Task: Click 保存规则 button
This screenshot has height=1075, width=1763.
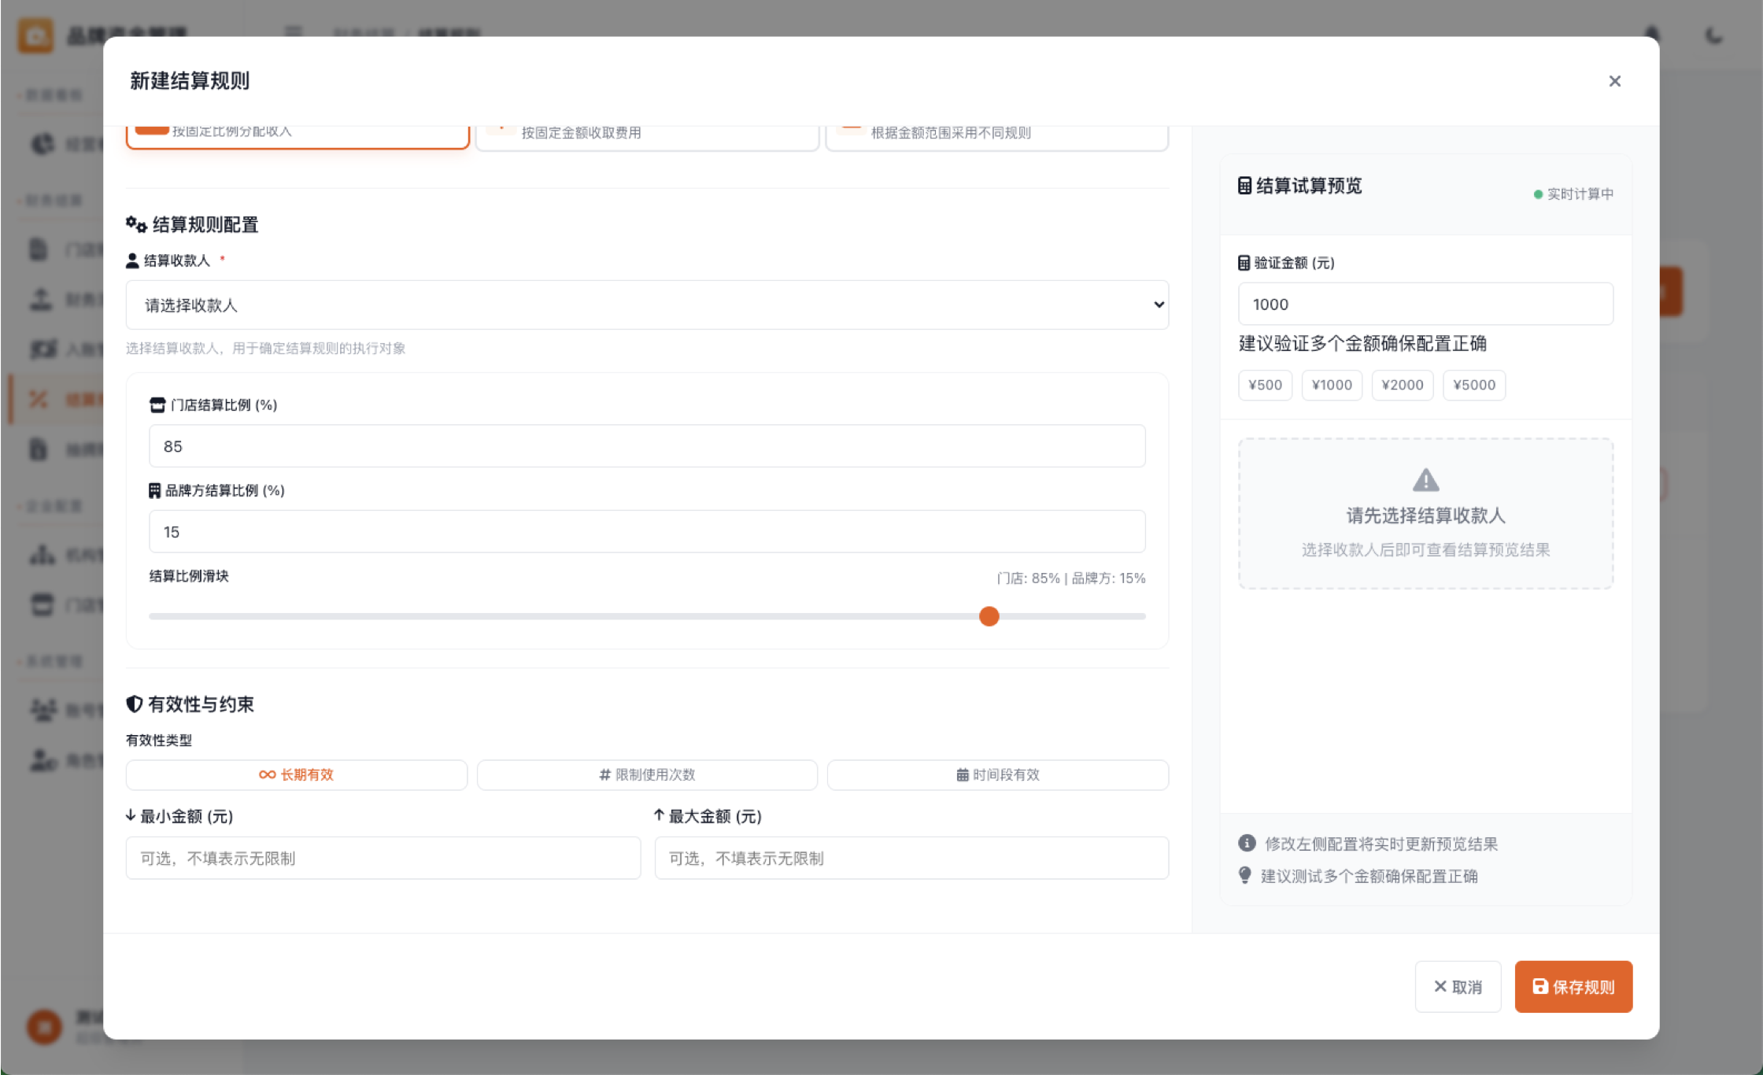Action: (1573, 987)
